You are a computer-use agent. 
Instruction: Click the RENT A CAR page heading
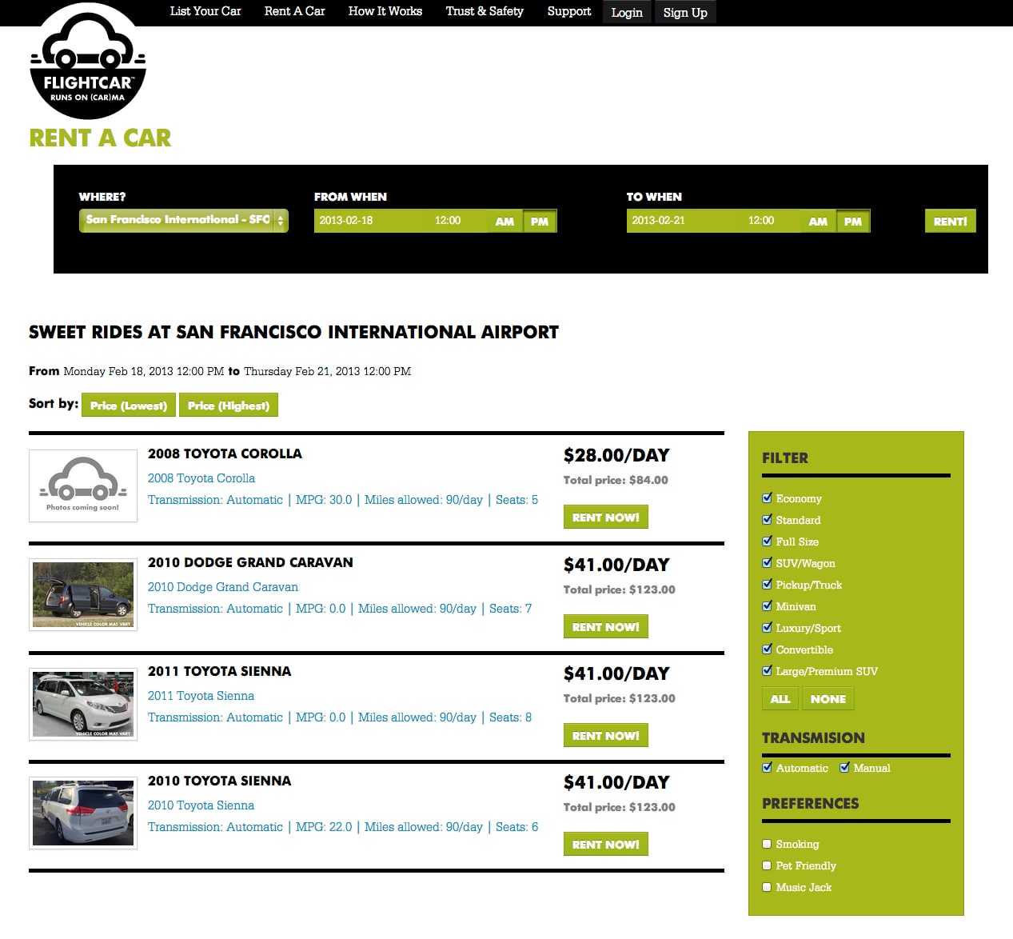click(100, 138)
